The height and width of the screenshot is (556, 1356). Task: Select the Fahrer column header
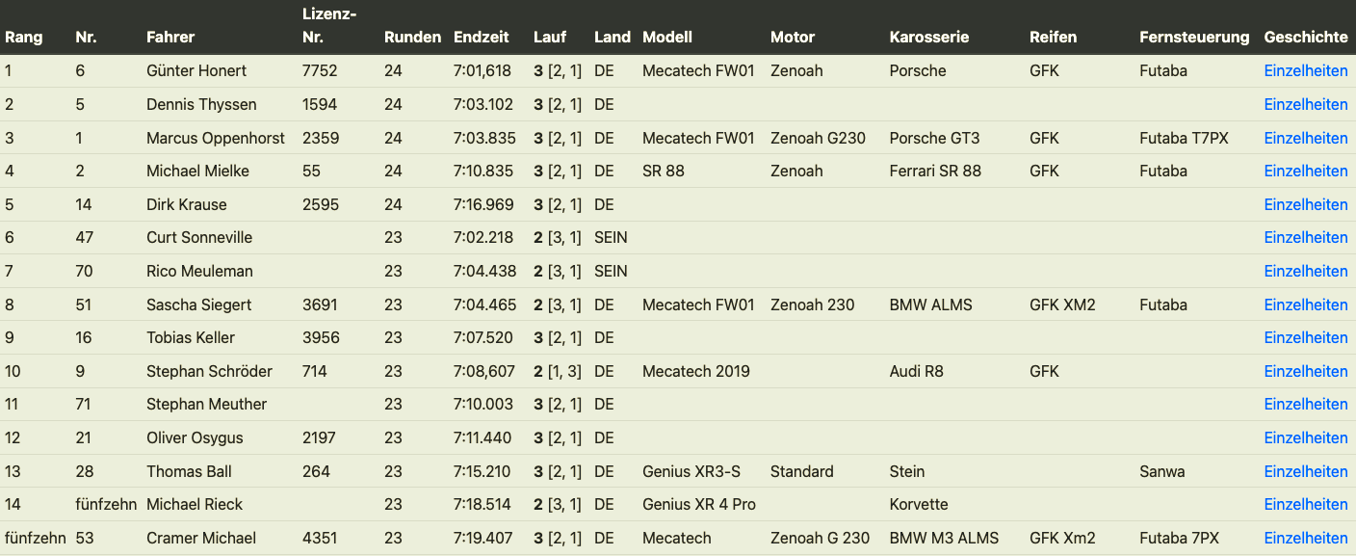point(170,37)
